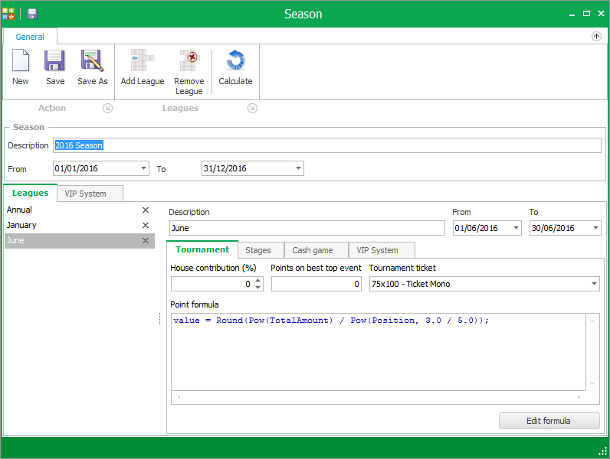This screenshot has height=459, width=610.
Task: Click the formula vertical scrollbar up arrow
Action: pyautogui.click(x=592, y=321)
